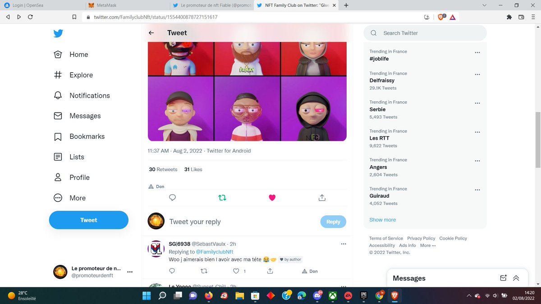Expand the Messages drawer
541x304 pixels.
516,278
